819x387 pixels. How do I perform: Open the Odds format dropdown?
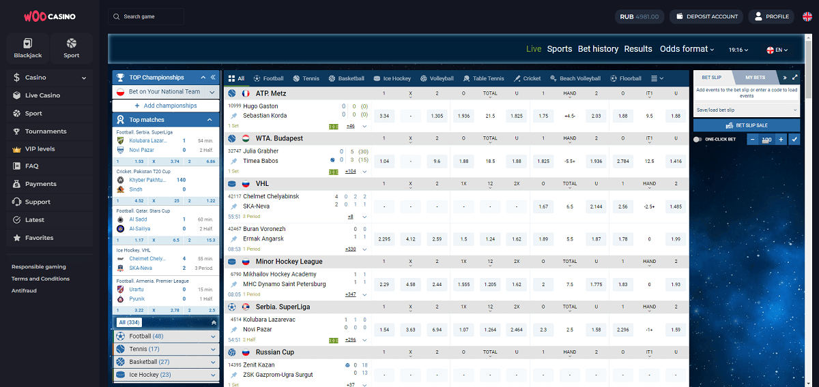click(x=687, y=49)
